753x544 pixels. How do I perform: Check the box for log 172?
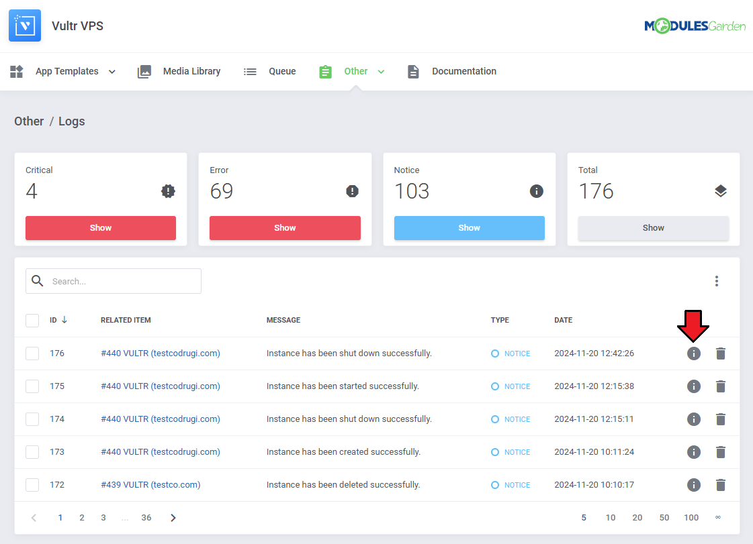(32, 485)
